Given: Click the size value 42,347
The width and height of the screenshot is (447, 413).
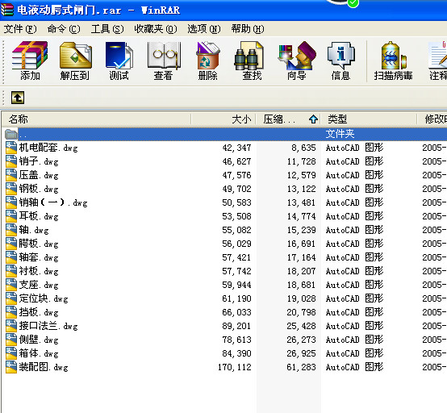Looking at the screenshot, I should 236,148.
